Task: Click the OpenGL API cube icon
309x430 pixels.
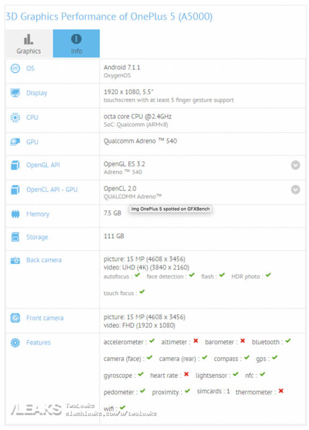Action: point(15,165)
